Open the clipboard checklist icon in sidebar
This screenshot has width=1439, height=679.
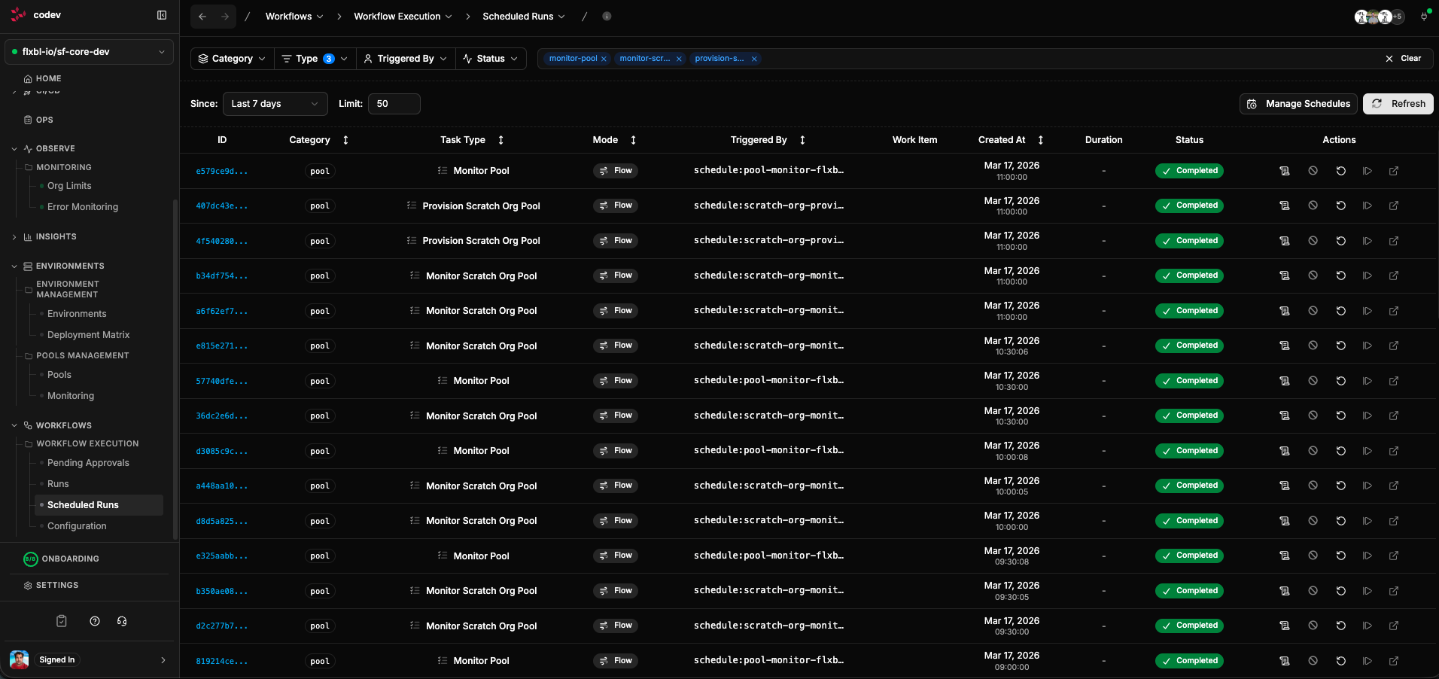tap(62, 621)
